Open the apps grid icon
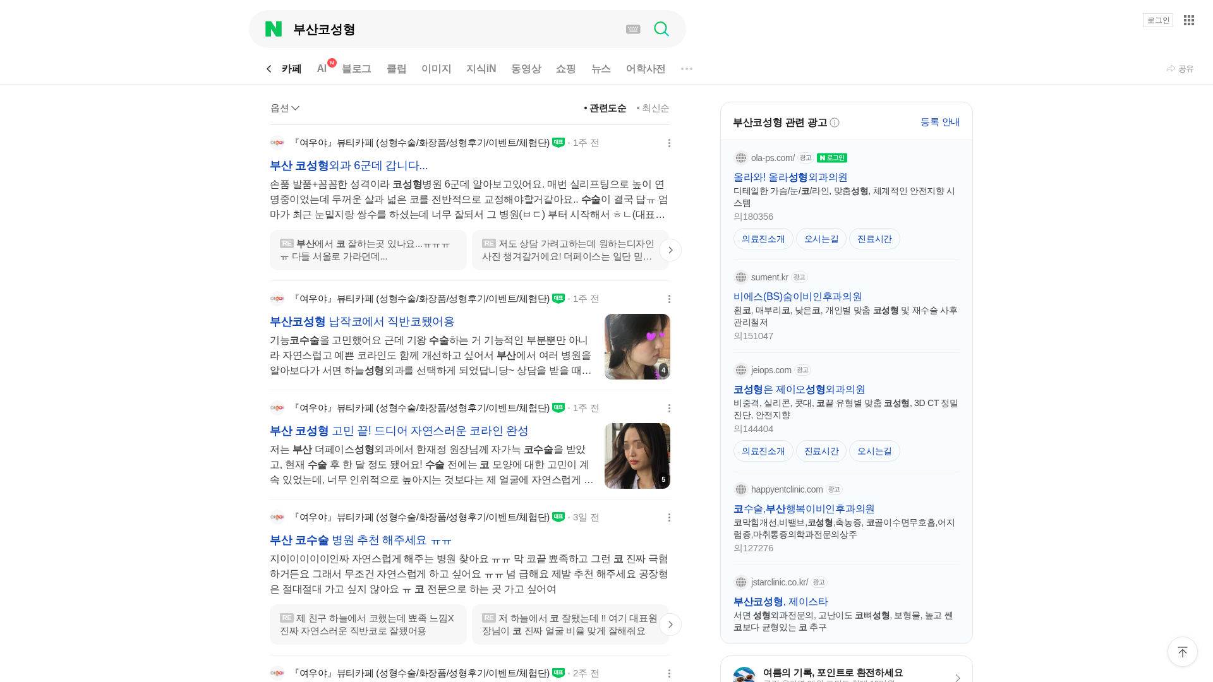1213x682 pixels. (1189, 20)
